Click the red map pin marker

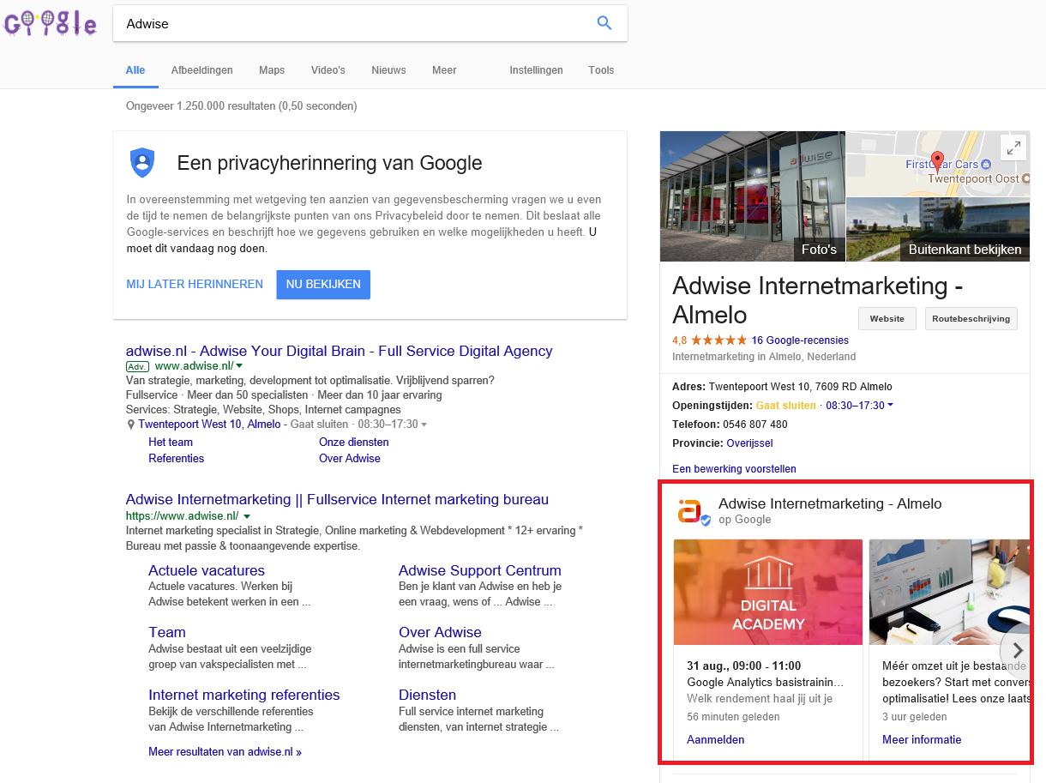pyautogui.click(x=937, y=160)
